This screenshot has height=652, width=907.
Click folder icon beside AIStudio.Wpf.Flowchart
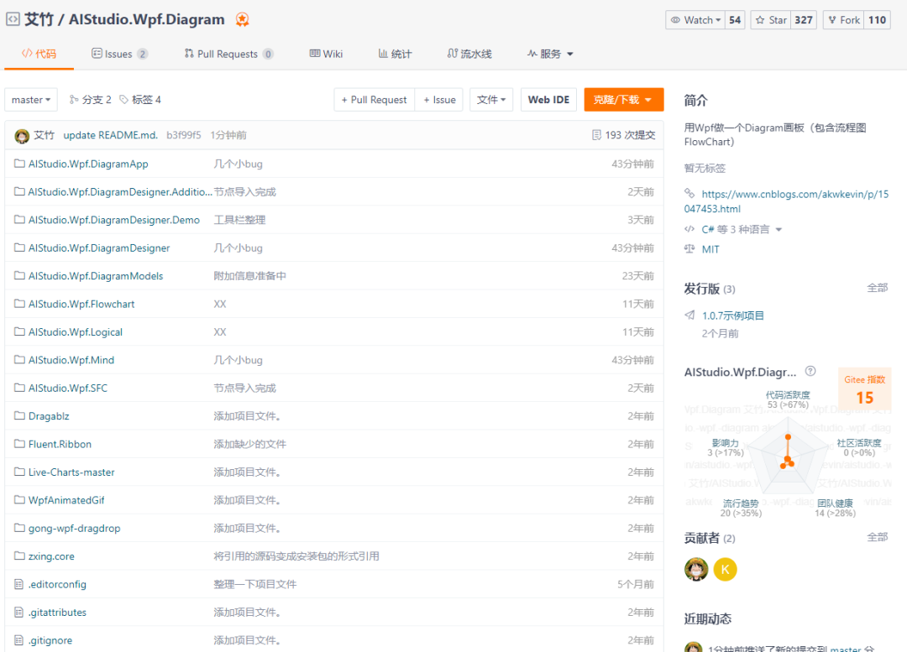click(19, 304)
